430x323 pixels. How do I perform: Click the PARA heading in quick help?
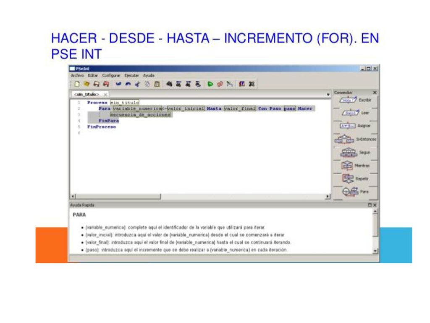(x=79, y=214)
